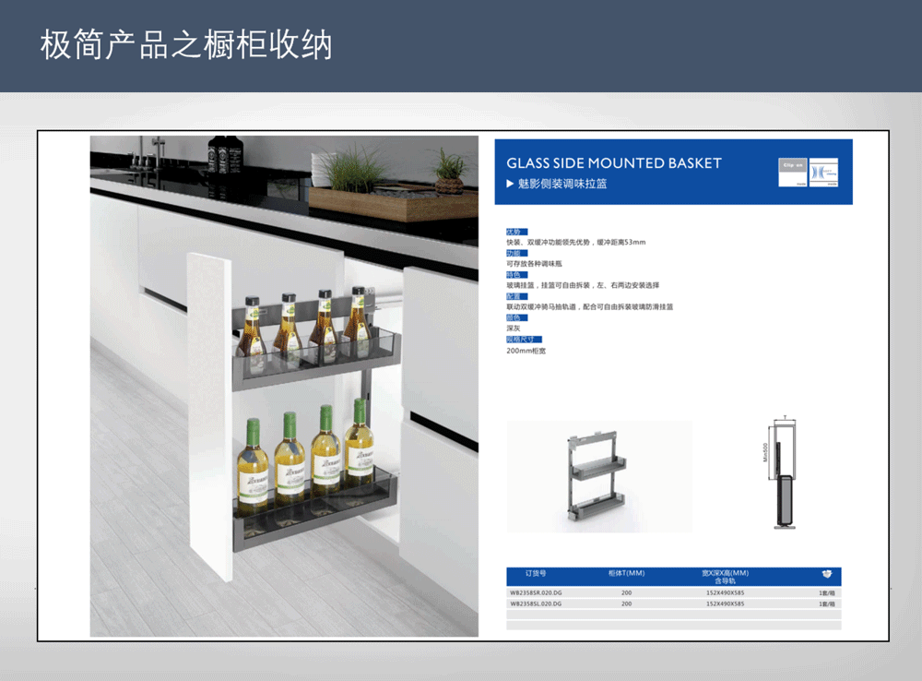Click the 深灰 color value text
922x681 pixels.
514,329
